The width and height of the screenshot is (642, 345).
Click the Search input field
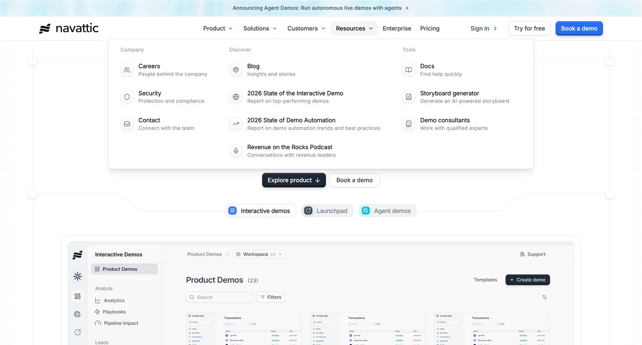220,297
